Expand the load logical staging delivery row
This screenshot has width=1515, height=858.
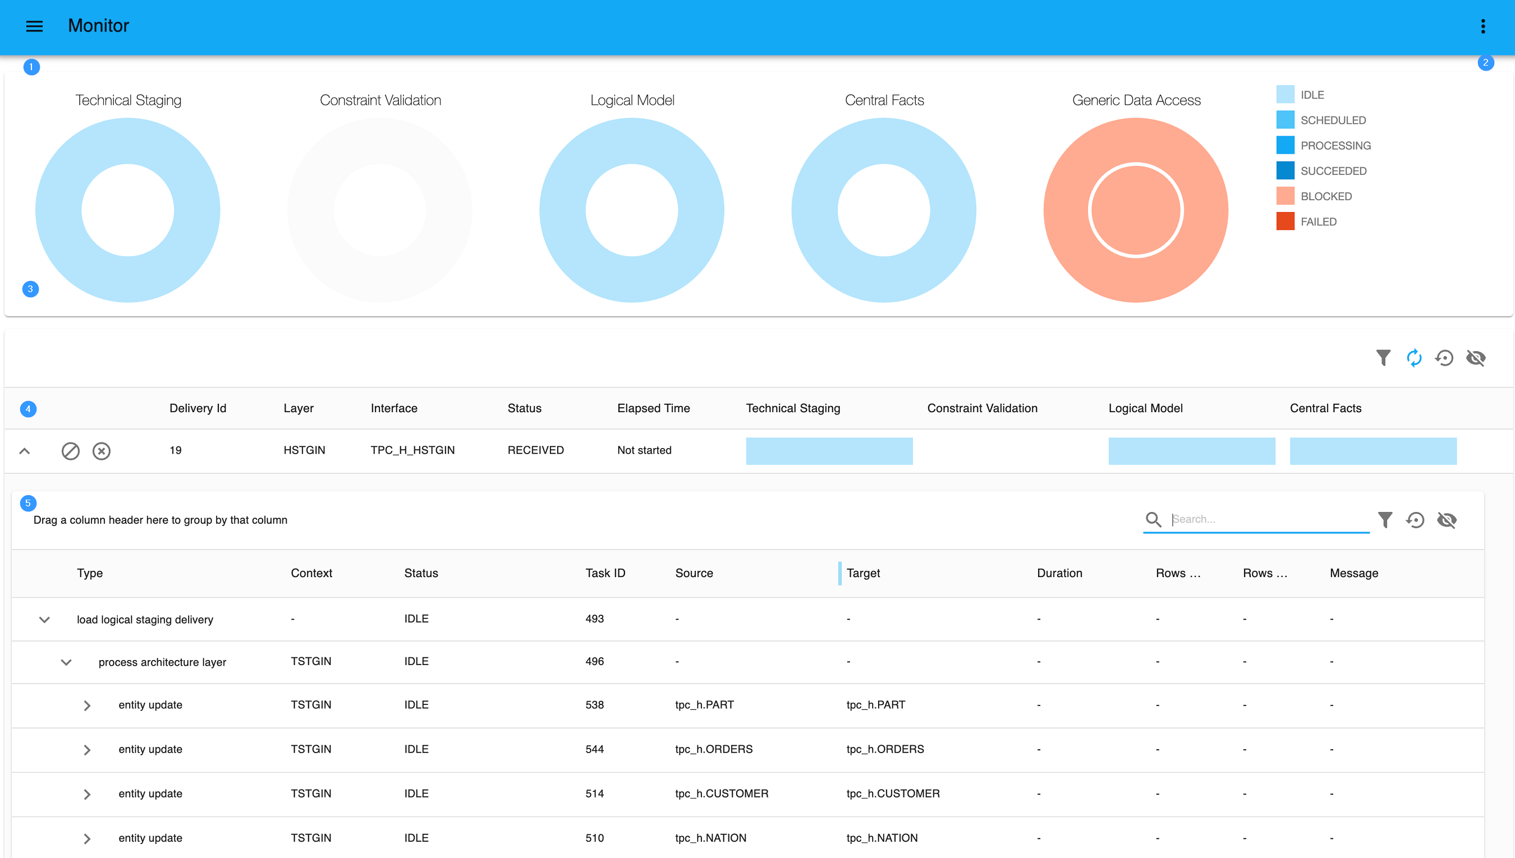(43, 618)
